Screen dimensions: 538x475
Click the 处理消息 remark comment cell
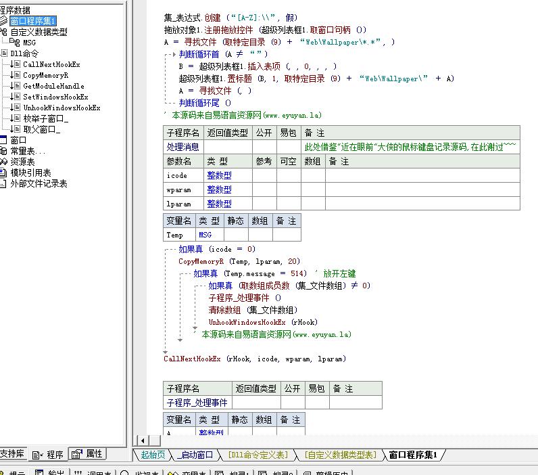click(x=410, y=147)
